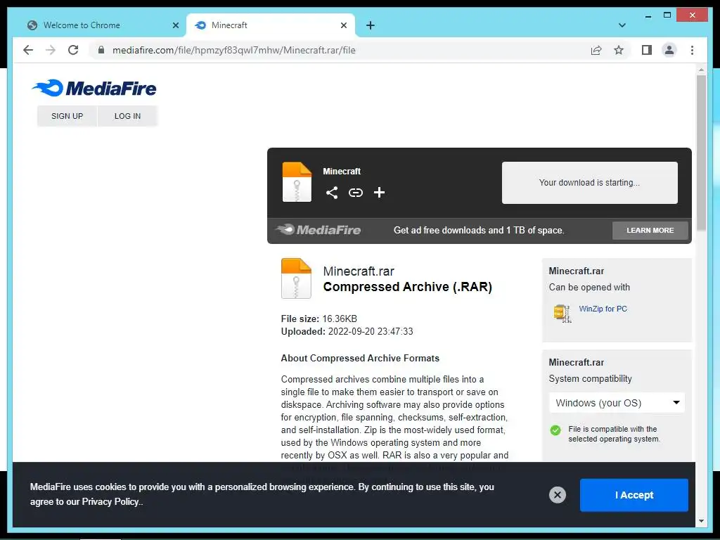Image resolution: width=720 pixels, height=540 pixels.
Task: Click the lock icon in address bar
Action: pos(101,50)
